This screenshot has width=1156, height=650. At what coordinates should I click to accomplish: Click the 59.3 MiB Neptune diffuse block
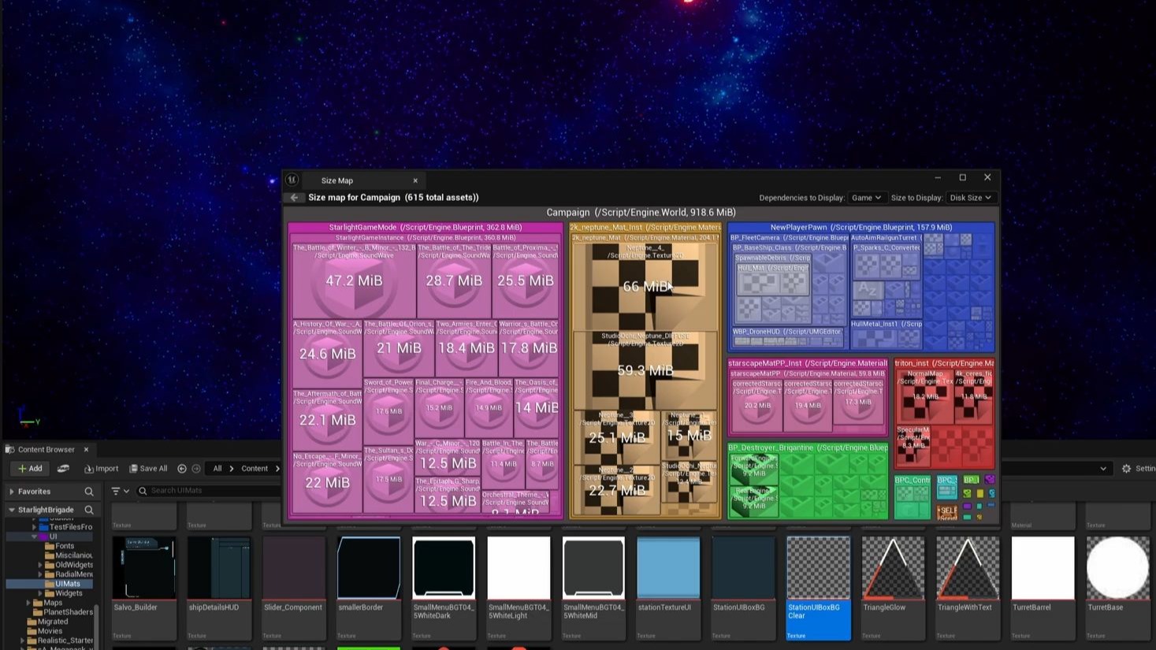pos(645,370)
